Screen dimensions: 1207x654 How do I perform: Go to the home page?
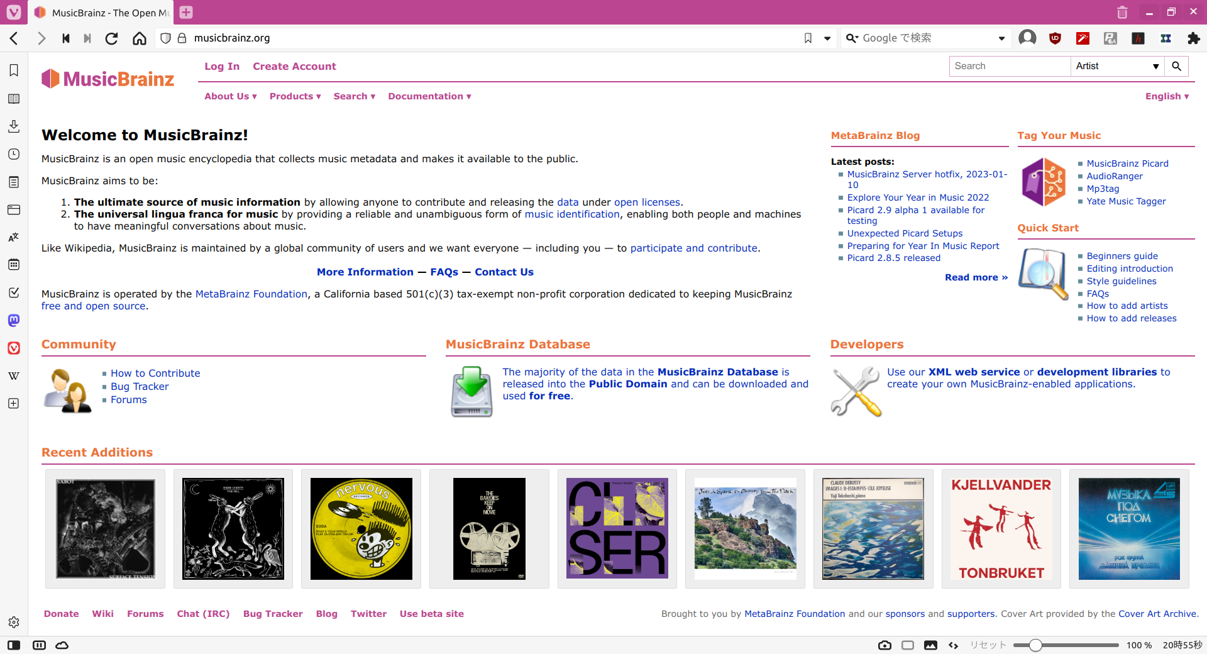(x=140, y=38)
